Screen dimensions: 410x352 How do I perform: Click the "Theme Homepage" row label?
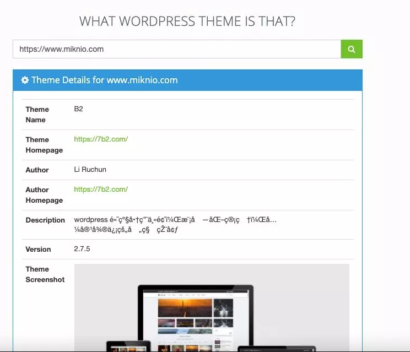[x=44, y=145]
